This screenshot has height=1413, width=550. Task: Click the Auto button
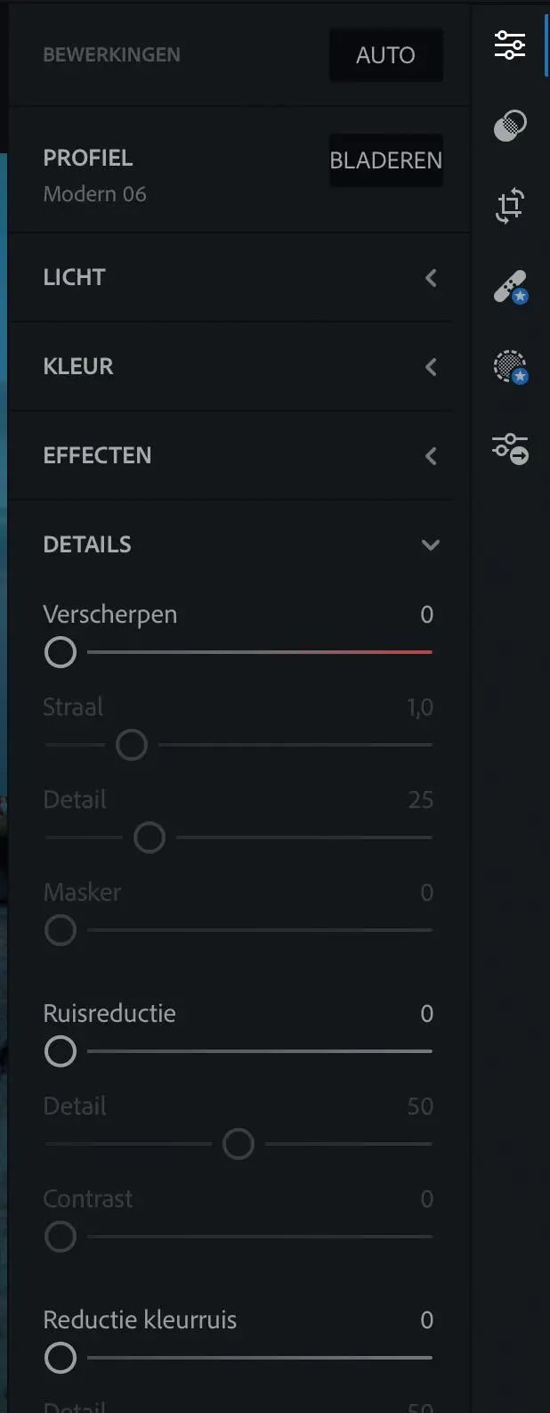pos(385,55)
